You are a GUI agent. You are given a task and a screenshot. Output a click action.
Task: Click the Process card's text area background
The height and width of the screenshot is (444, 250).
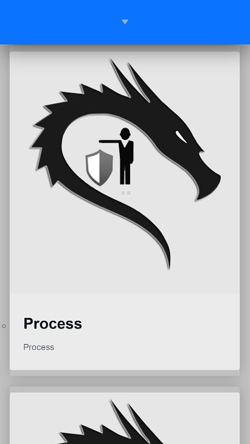tap(124, 331)
